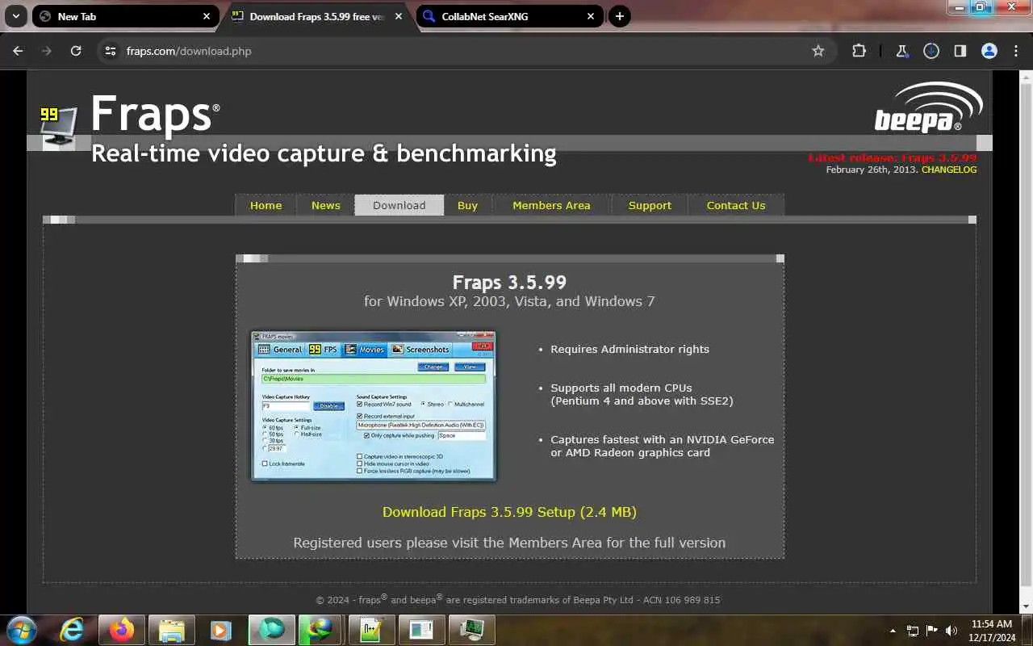Click 'Download Fraps 3.5.99 Setup (2.4 MB)' link
This screenshot has height=646, width=1033.
(509, 512)
